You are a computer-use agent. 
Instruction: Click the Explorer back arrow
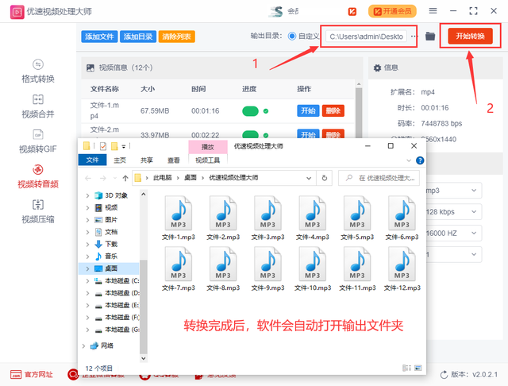(88, 178)
